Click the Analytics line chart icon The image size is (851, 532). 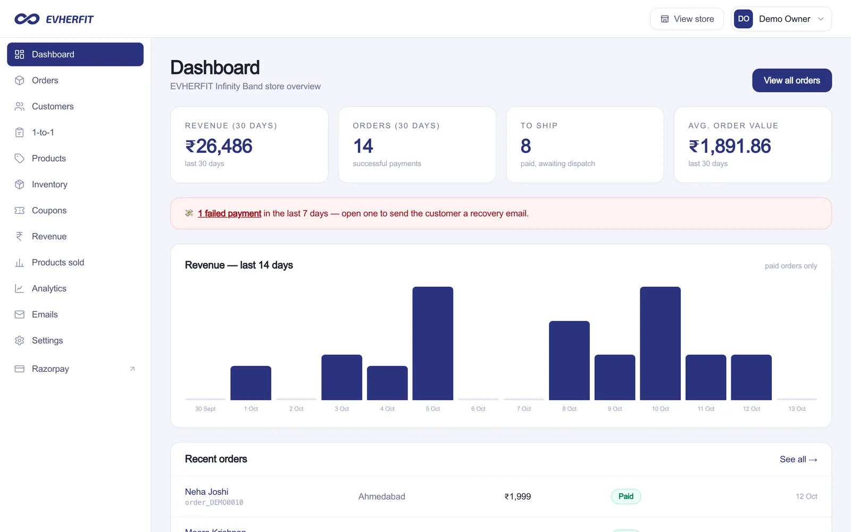point(20,289)
